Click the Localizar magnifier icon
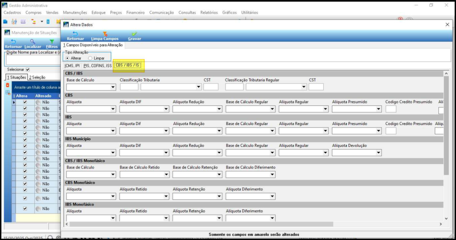Viewport: 456px width, 240px height. pyautogui.click(x=33, y=41)
